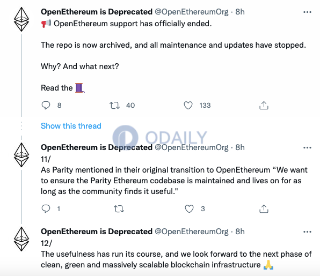Open the 8h timestamp of first tweet

coord(240,12)
